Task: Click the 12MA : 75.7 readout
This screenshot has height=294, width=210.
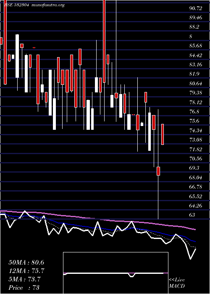Action: click(26, 271)
